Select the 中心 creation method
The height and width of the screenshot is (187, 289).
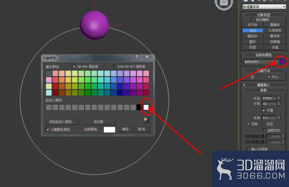point(269,77)
